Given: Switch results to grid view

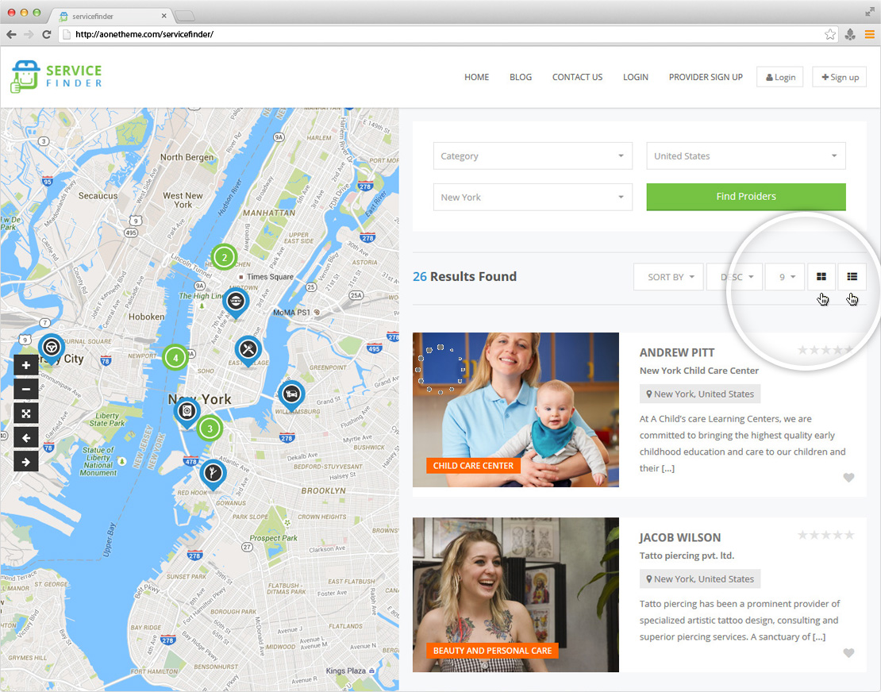Looking at the screenshot, I should [x=821, y=277].
